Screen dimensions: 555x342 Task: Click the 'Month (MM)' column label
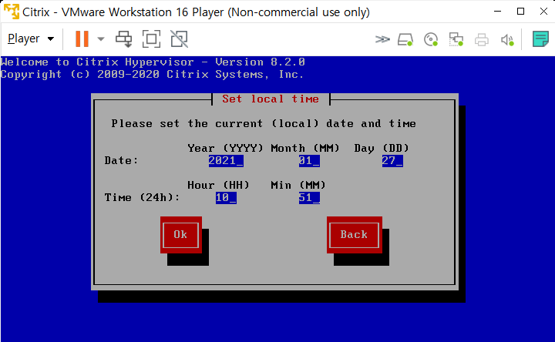coord(305,148)
